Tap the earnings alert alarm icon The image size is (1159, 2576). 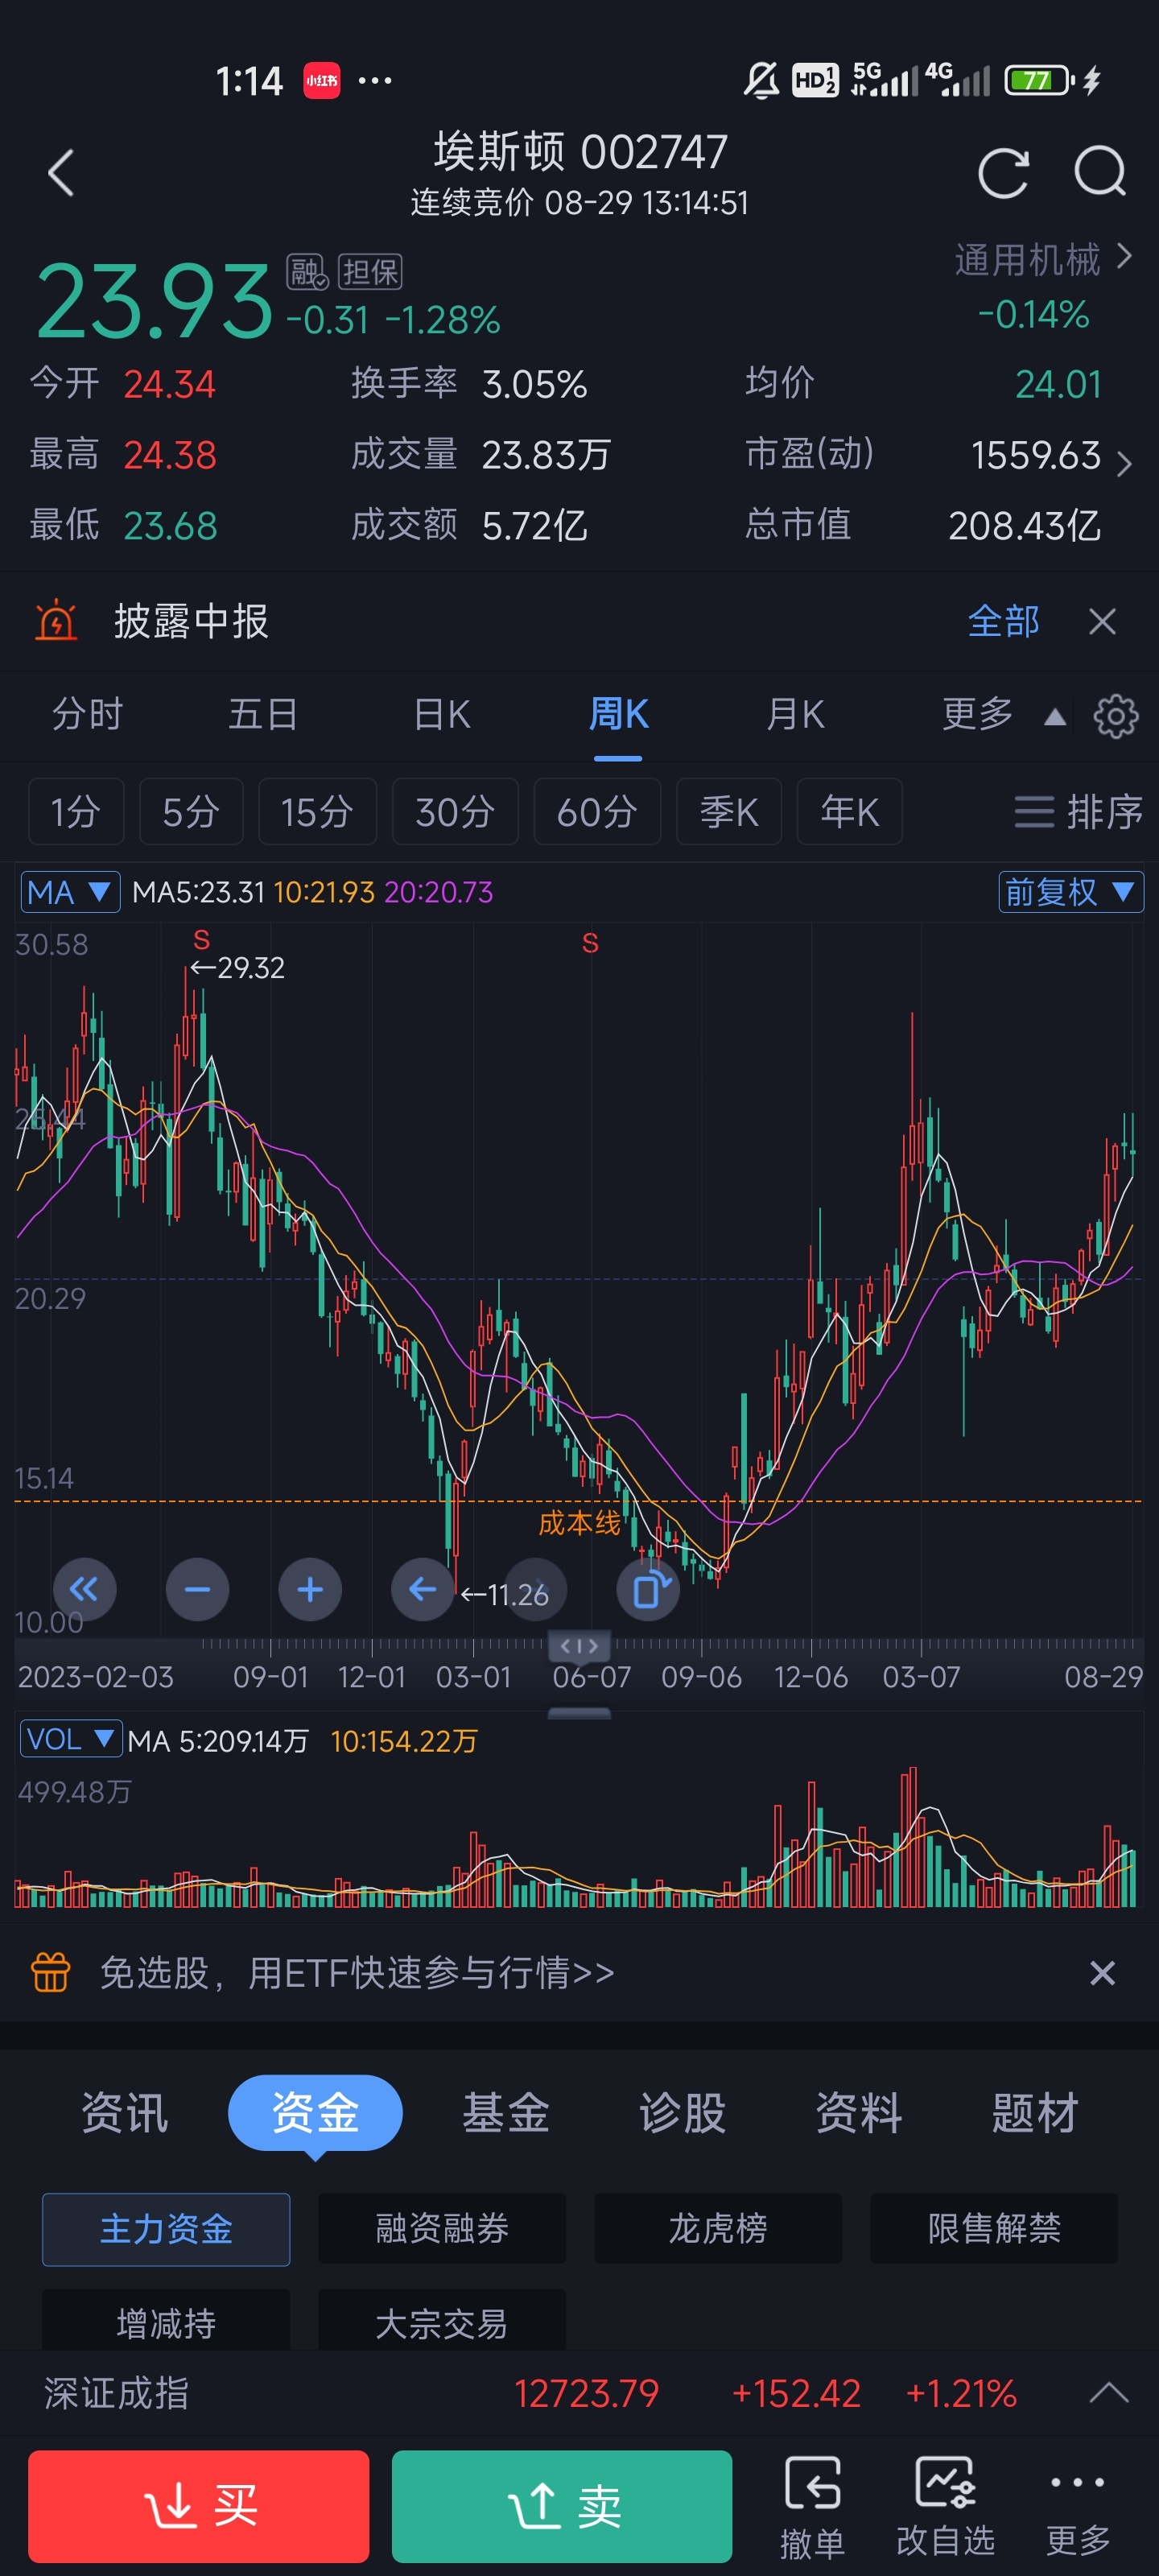pos(56,621)
